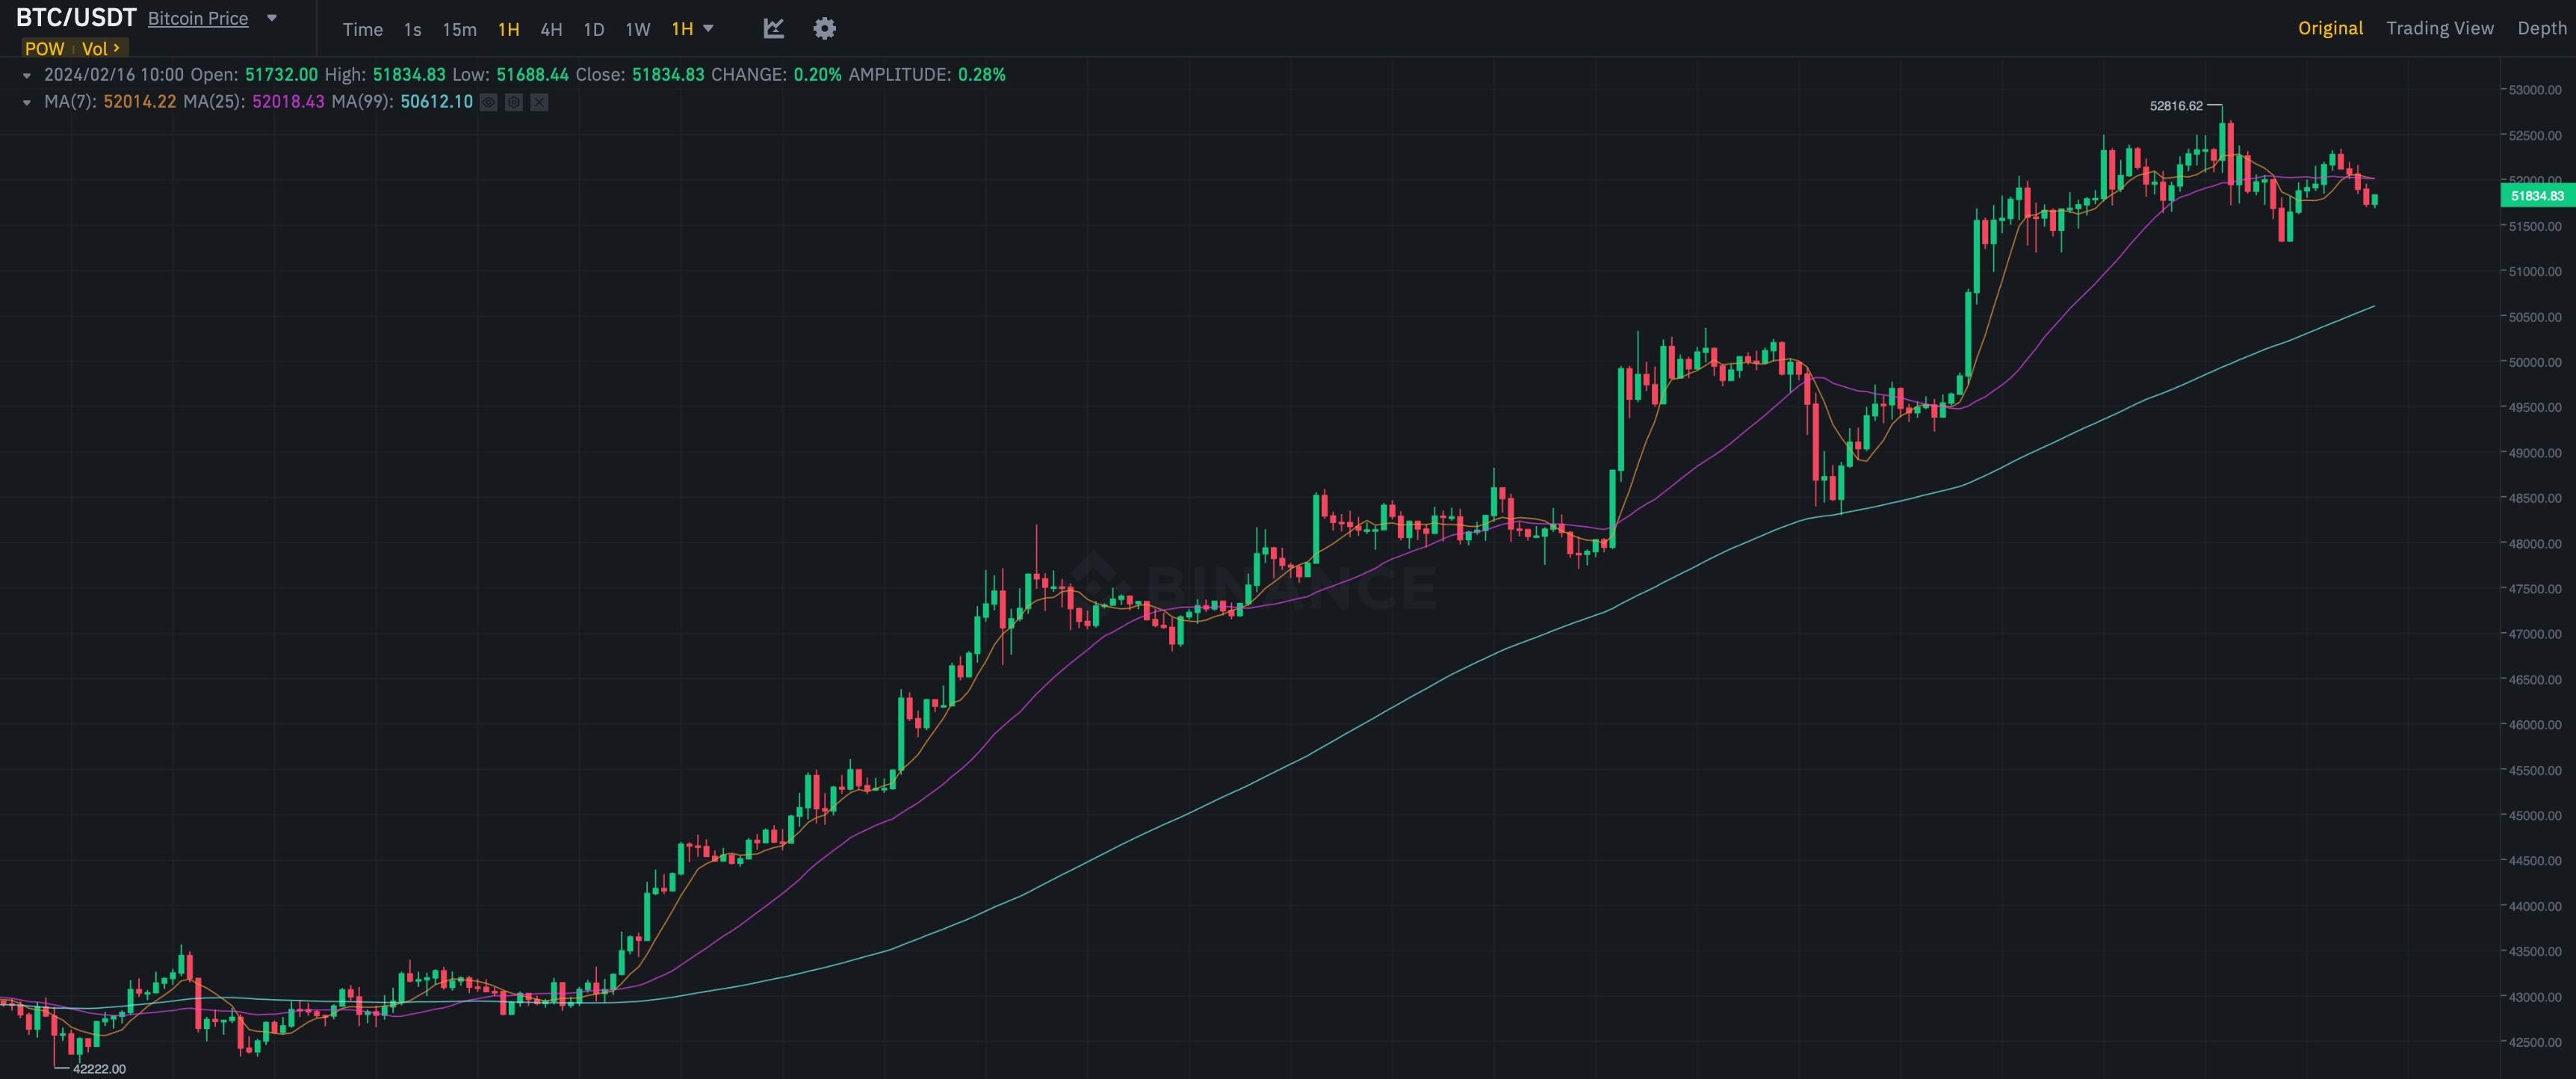Screen dimensions: 2576x1079
Task: Select the 15m interval
Action: [459, 29]
